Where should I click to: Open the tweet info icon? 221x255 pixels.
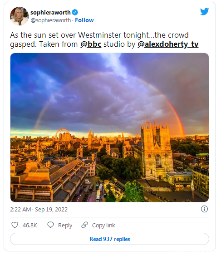point(204,209)
